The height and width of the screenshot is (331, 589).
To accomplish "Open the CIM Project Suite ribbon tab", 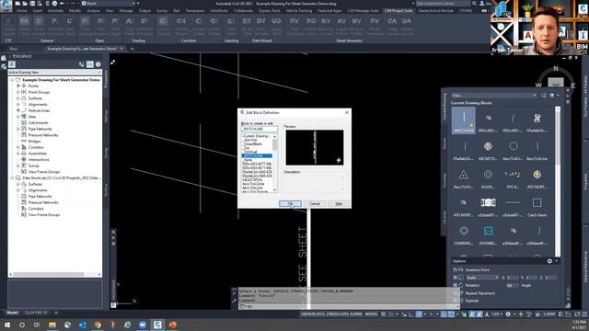I will coord(398,11).
